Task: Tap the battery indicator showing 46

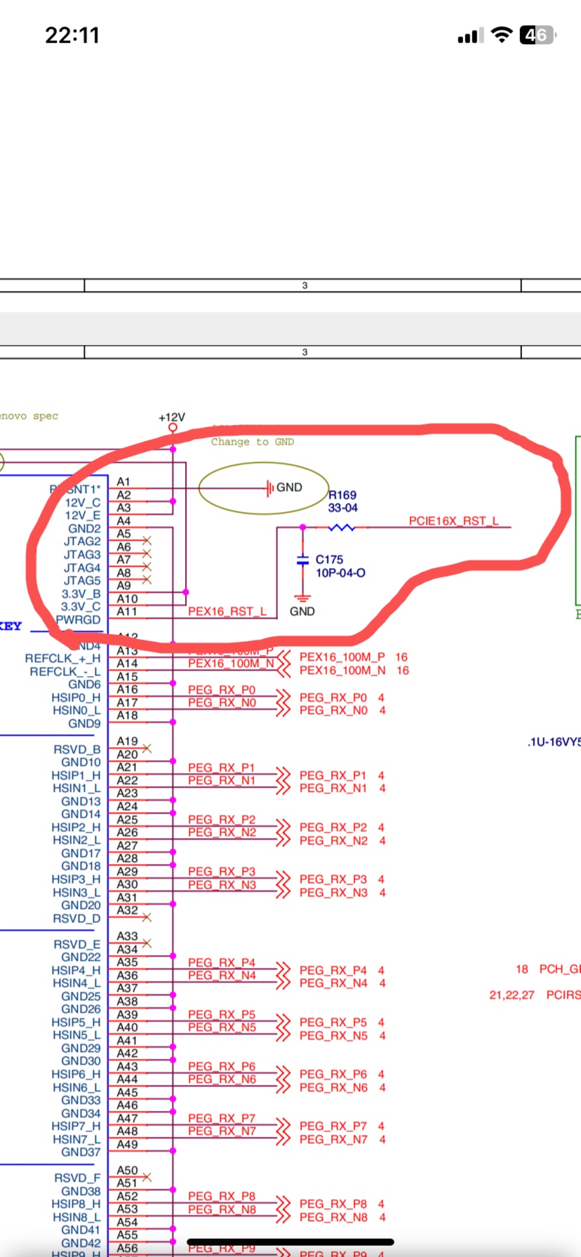Action: [538, 35]
